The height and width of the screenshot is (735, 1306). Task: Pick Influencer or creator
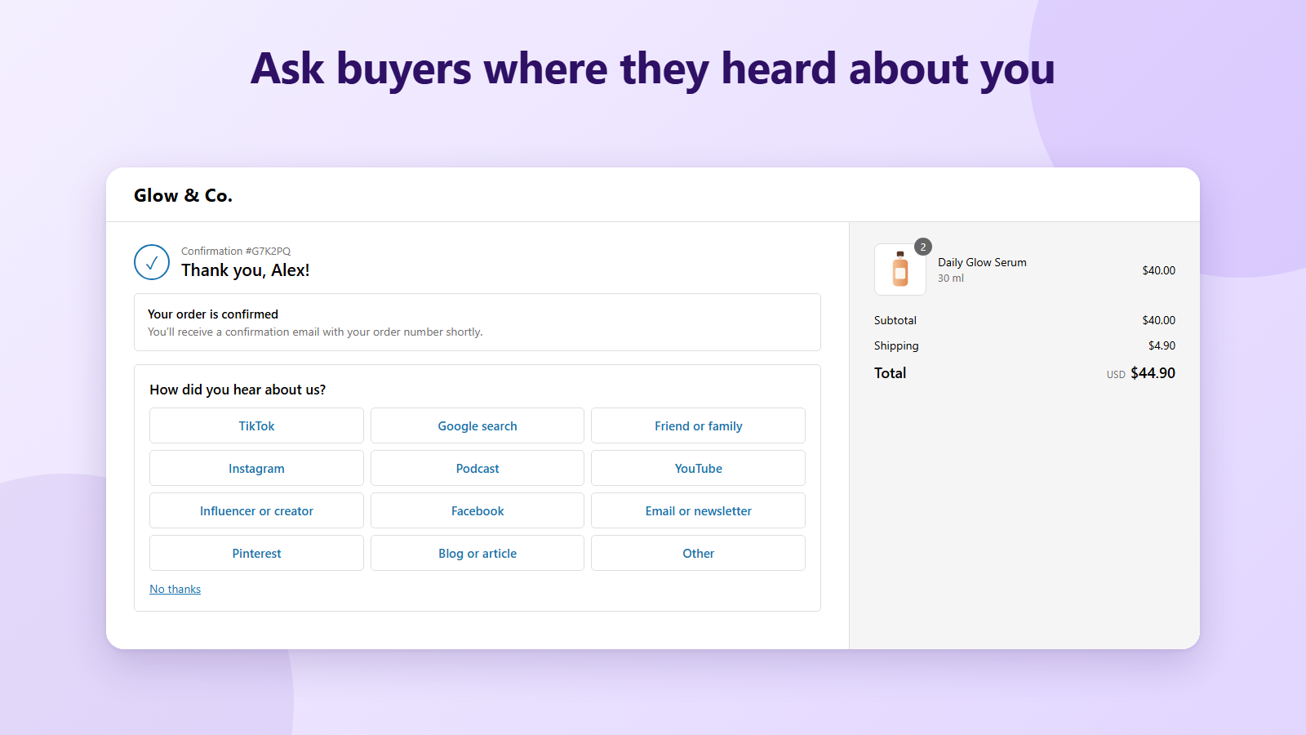[x=256, y=510]
